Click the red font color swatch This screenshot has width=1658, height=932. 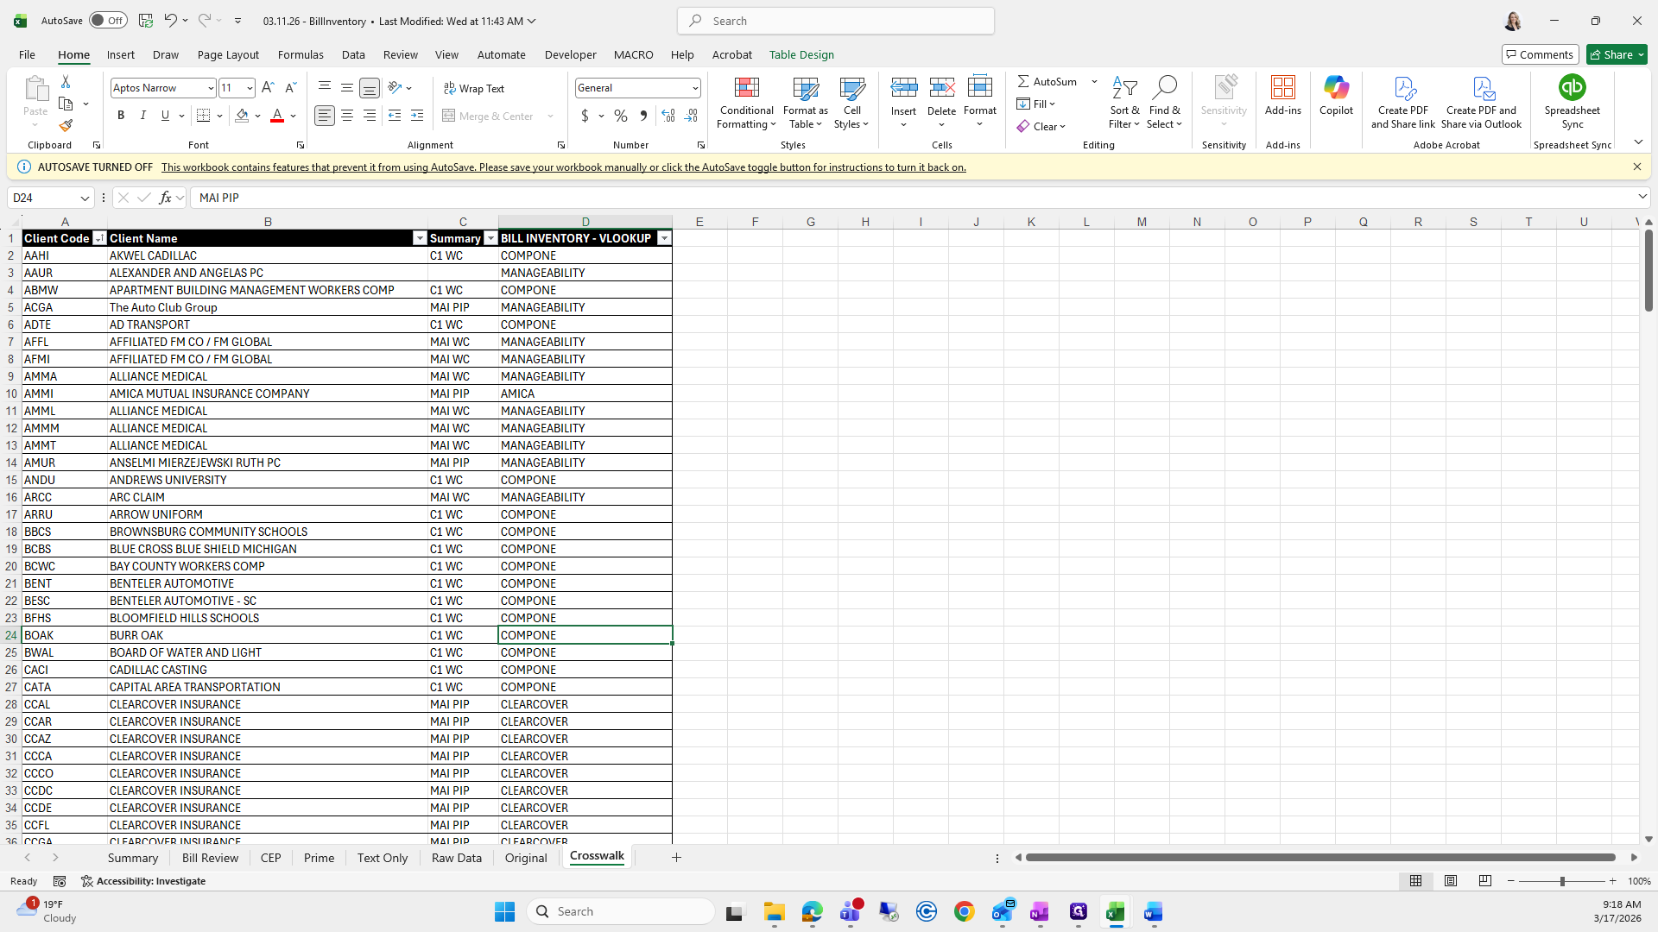[277, 116]
